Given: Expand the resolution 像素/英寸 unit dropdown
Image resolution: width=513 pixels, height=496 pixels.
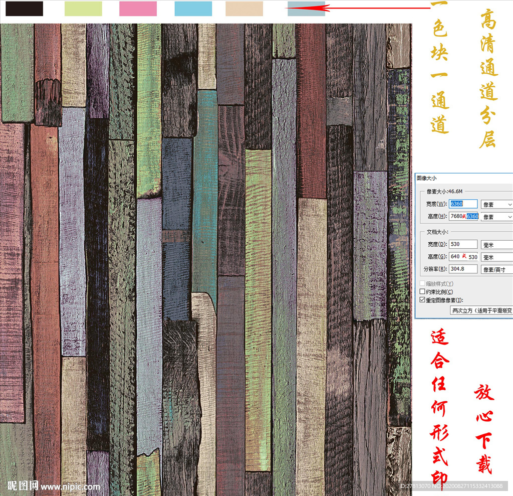Looking at the screenshot, I should [x=496, y=269].
